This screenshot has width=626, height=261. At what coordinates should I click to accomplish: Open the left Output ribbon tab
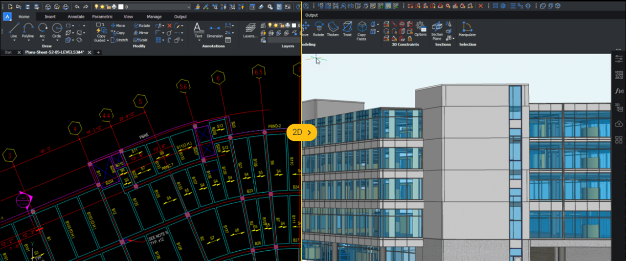pos(180,17)
